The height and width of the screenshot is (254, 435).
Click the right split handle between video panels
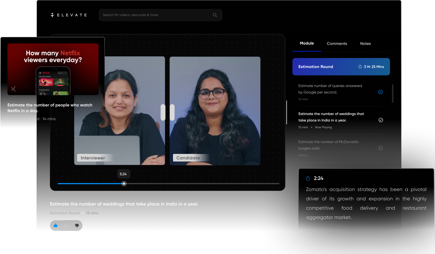[172, 112]
